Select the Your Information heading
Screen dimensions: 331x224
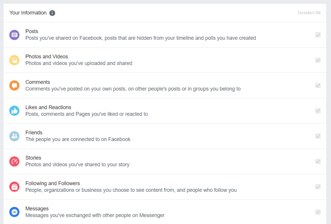[28, 13]
